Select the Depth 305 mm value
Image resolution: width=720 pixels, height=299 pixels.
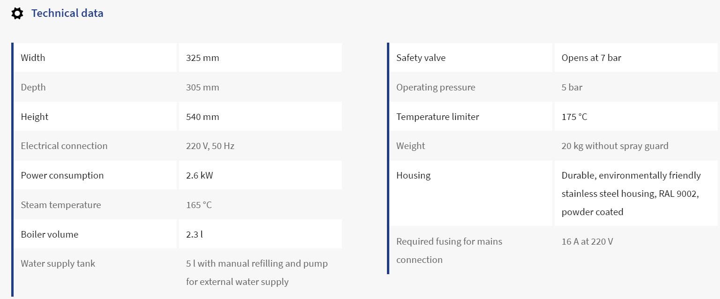pyautogui.click(x=202, y=87)
